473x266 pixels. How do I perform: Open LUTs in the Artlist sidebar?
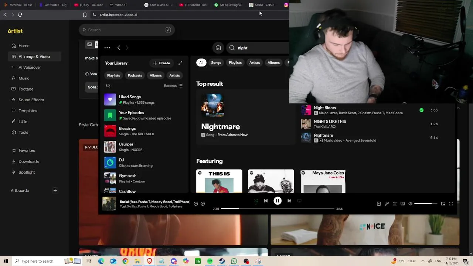click(23, 122)
